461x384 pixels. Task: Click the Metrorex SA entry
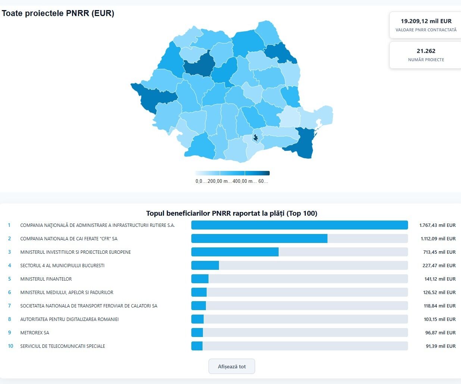point(35,333)
